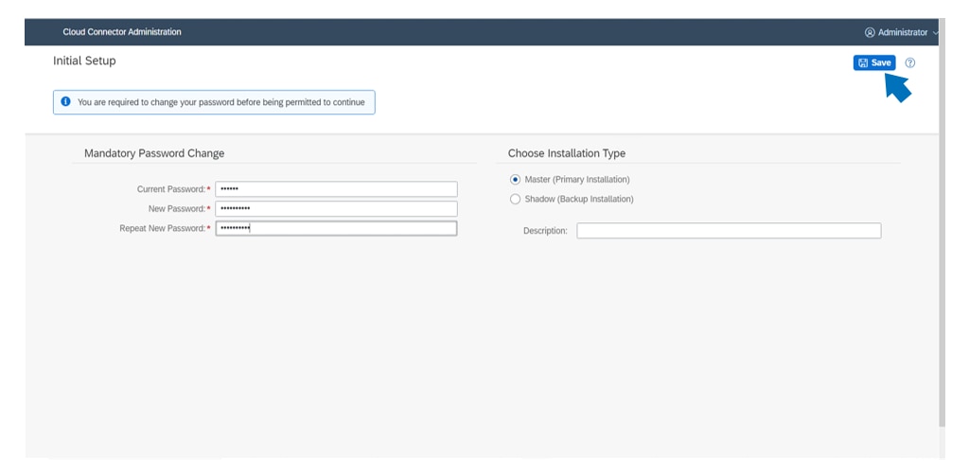Open help via the question mark icon
Screen dimensions: 969x475
910,62
